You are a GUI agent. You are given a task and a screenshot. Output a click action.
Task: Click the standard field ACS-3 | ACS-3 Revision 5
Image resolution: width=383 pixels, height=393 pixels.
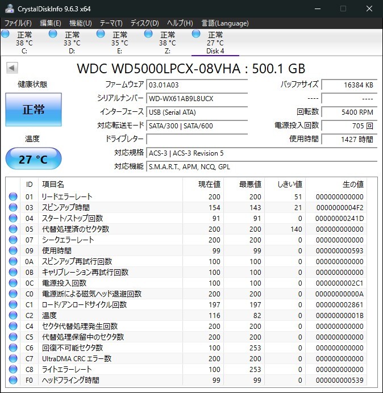click(261, 153)
